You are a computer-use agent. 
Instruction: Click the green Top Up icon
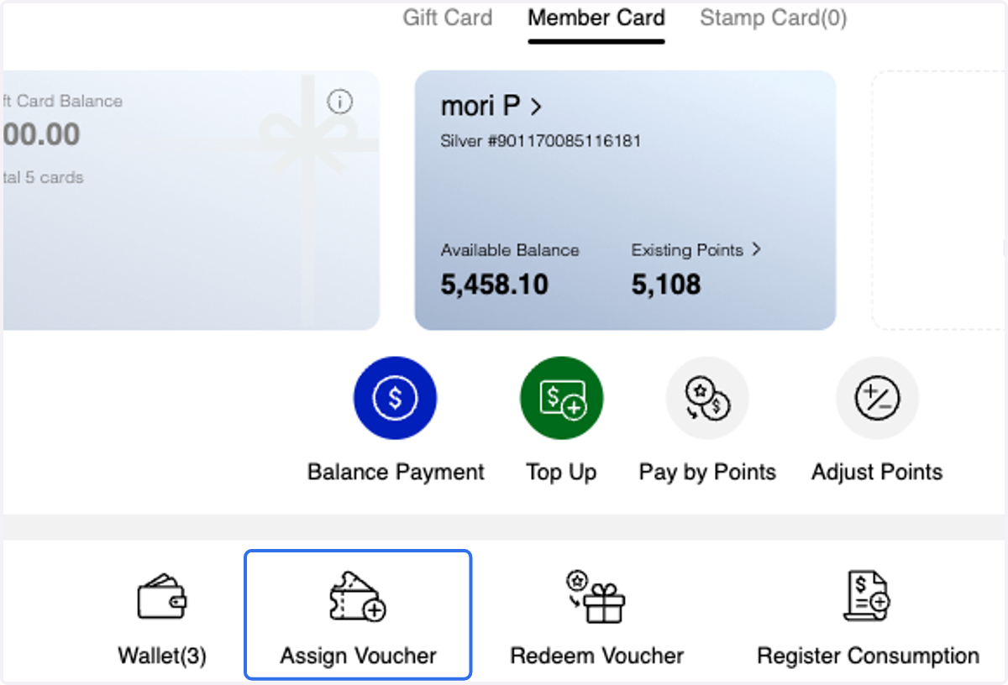click(562, 399)
